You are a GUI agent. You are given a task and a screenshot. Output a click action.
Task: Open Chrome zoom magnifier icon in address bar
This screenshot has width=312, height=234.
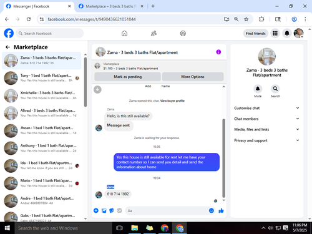coord(236,19)
